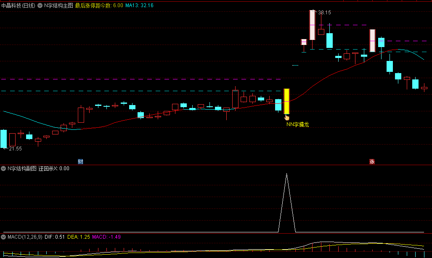
Task: Click the MACD(12,26,9) indicator name
Action: 25,237
